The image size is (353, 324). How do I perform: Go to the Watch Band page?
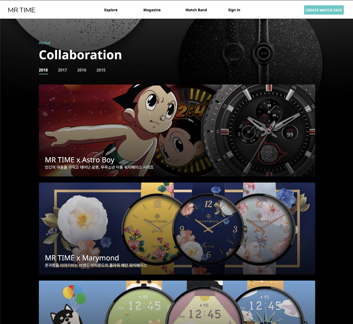pos(196,10)
